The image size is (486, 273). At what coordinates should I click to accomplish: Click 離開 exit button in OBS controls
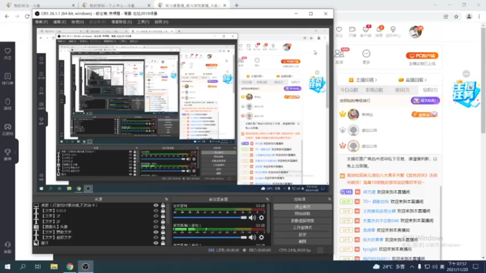tap(303, 241)
